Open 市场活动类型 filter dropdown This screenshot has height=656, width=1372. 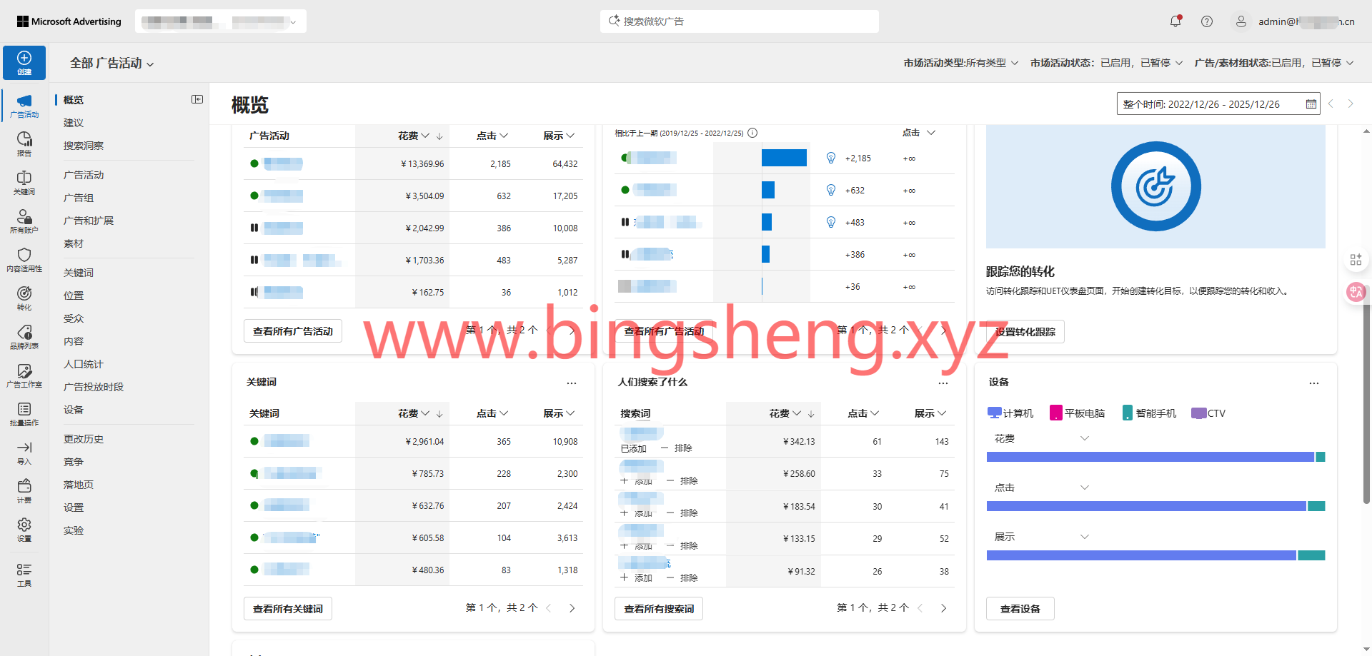click(960, 63)
